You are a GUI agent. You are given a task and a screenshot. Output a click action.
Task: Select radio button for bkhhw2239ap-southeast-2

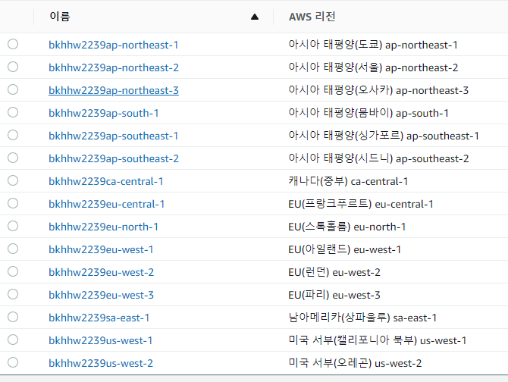pyautogui.click(x=13, y=158)
